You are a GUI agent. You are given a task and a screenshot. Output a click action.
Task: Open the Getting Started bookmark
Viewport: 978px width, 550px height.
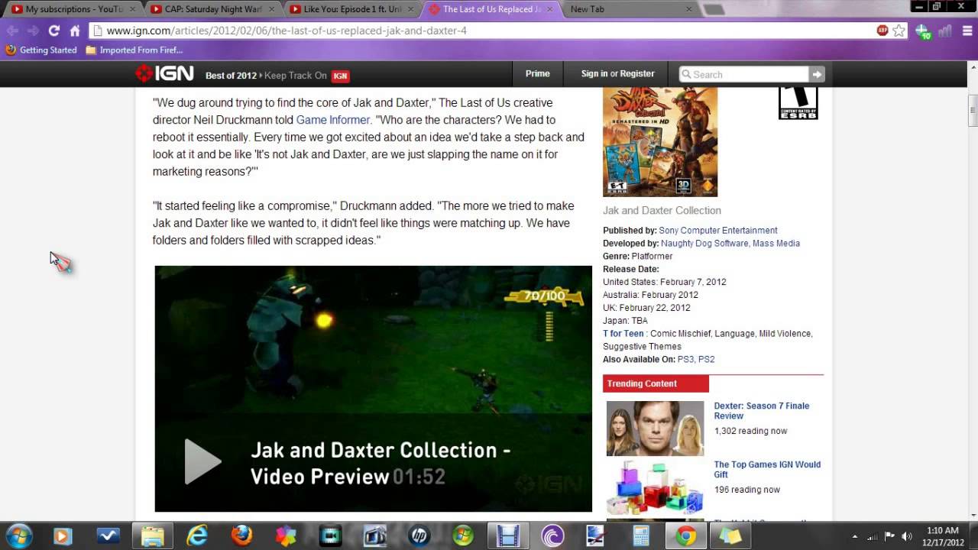click(x=41, y=50)
